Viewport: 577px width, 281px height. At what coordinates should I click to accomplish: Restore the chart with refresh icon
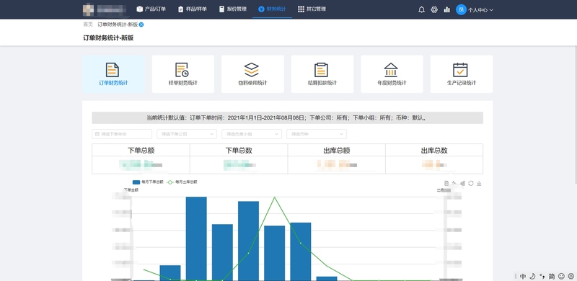[x=471, y=183]
